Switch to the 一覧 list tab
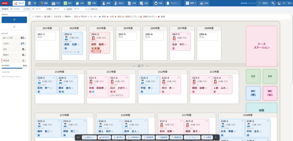 pos(32,3)
